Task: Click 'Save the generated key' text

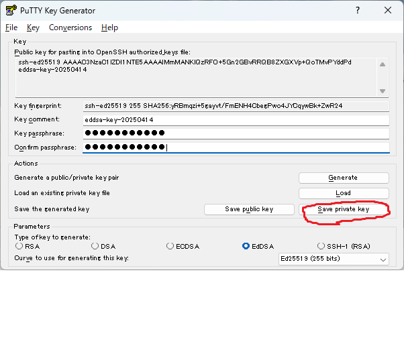Action: (52, 209)
